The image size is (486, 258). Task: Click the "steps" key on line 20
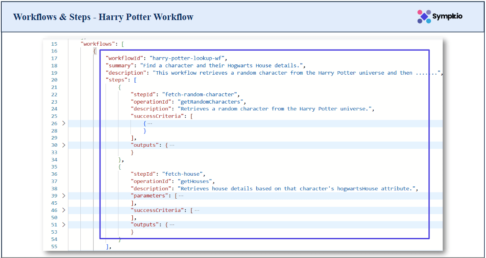(x=117, y=80)
